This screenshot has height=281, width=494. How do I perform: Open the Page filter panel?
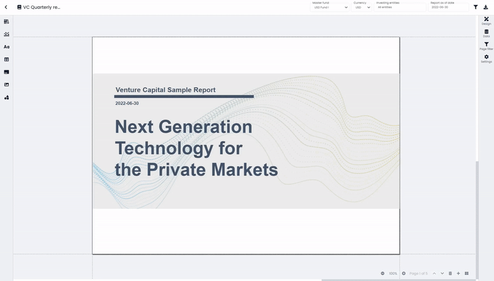point(486,46)
